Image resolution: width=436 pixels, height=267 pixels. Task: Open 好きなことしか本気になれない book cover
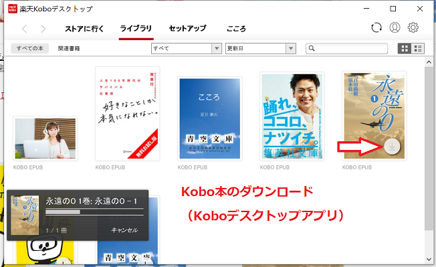click(128, 114)
